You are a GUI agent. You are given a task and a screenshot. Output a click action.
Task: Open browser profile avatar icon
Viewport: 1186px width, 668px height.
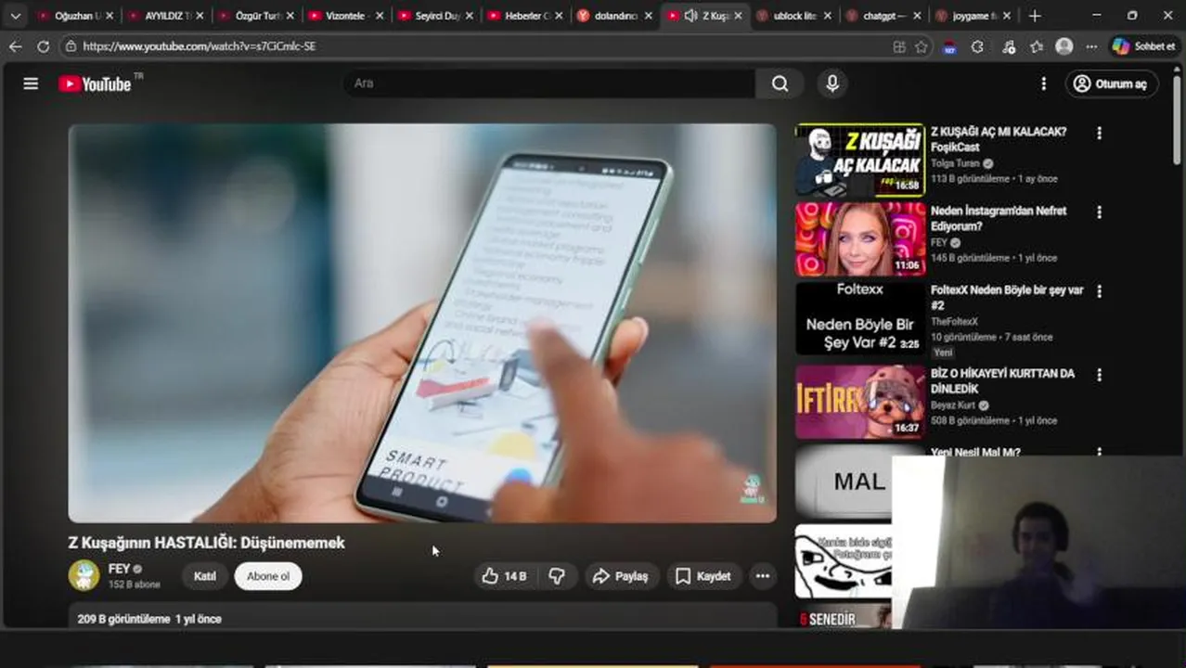(x=1064, y=46)
